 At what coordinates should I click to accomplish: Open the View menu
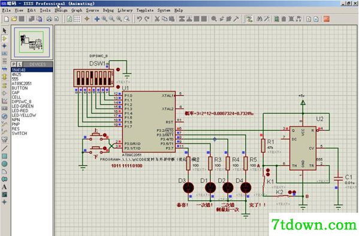pos(19,10)
